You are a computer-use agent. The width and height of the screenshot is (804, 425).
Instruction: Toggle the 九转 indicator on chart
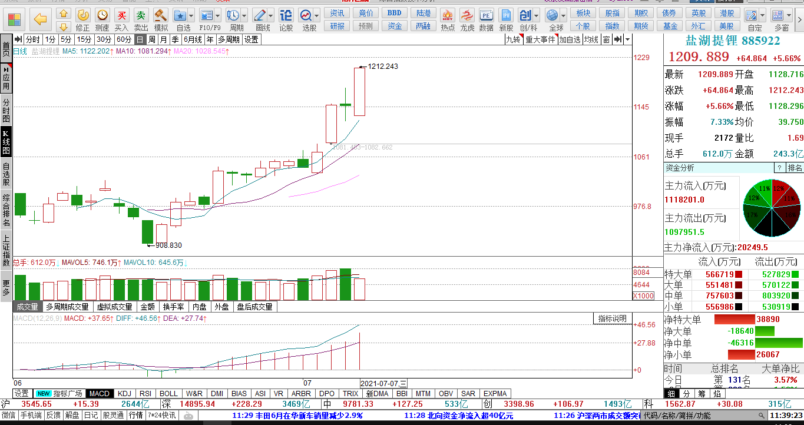click(514, 39)
